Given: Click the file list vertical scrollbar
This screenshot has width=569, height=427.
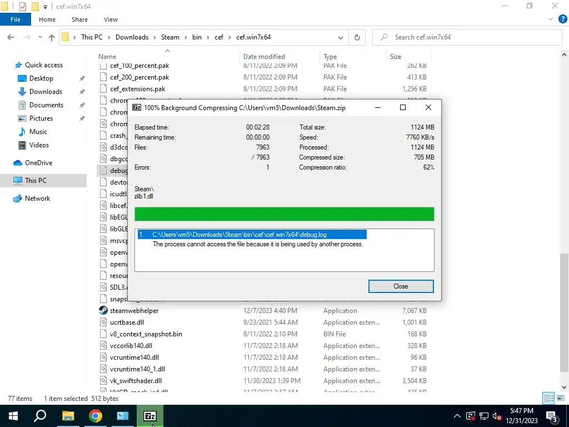Looking at the screenshot, I should [564, 312].
